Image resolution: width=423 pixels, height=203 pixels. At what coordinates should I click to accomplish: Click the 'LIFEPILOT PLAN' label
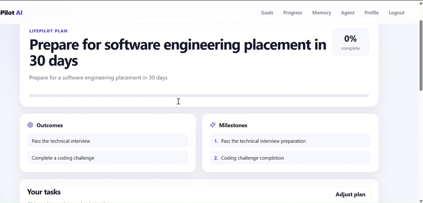coord(48,31)
